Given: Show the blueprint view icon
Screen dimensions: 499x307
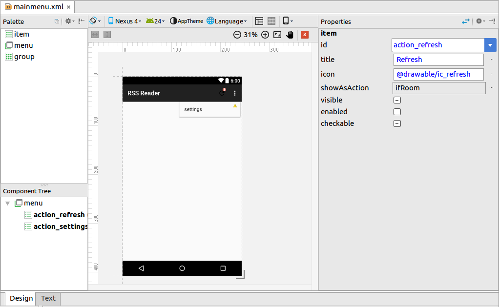Looking at the screenshot, I should [271, 21].
